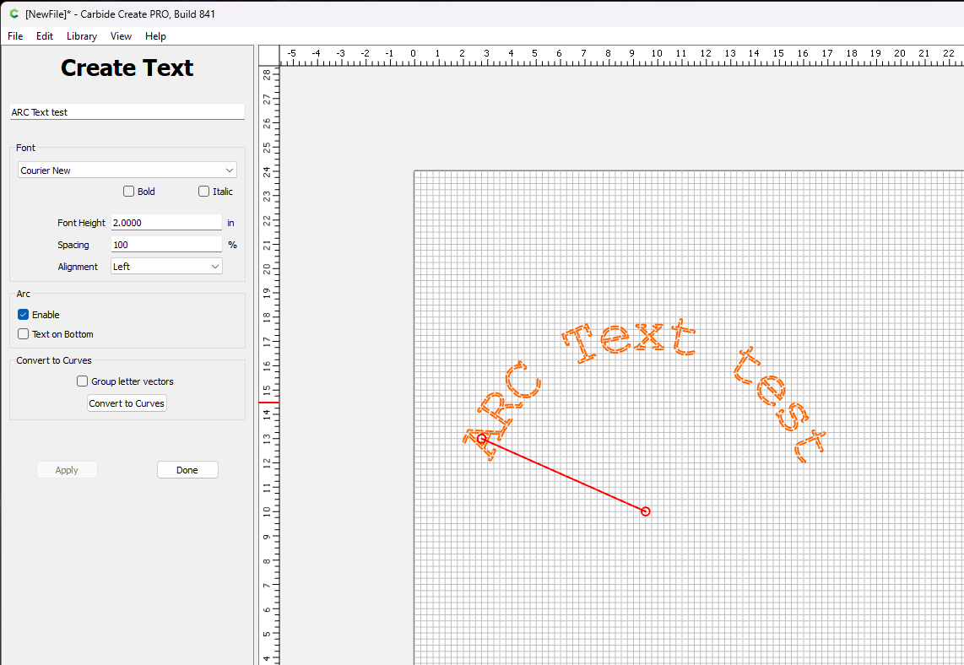Click the Spacing percentage field
Image resolution: width=964 pixels, height=665 pixels.
[x=165, y=245]
